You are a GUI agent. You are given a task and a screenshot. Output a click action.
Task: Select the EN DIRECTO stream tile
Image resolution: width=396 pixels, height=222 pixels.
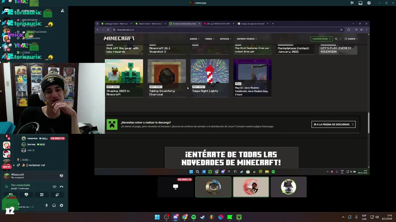coord(176,187)
